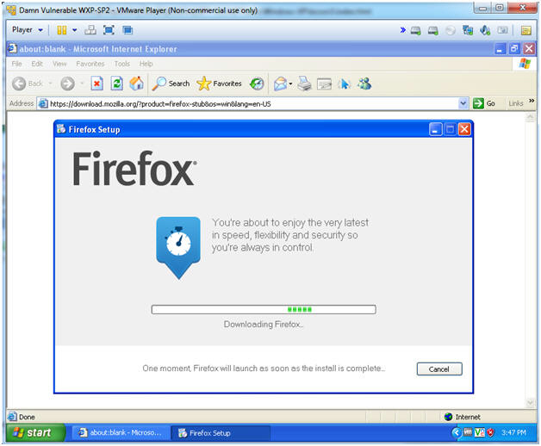Click the Windows logo throbber in IE
This screenshot has height=446, width=541.
tap(525, 64)
